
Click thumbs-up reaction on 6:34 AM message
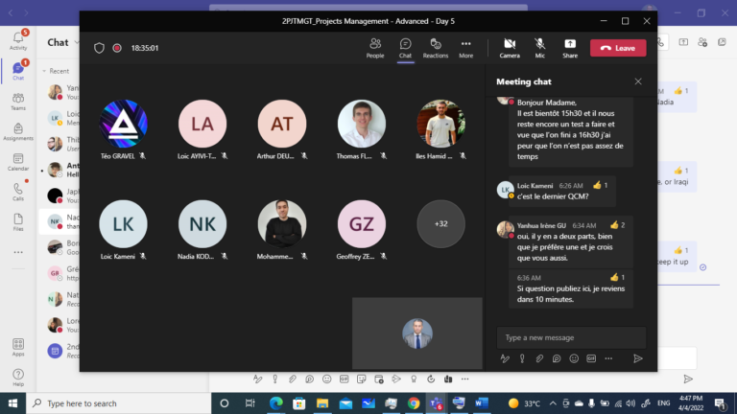pyautogui.click(x=617, y=225)
